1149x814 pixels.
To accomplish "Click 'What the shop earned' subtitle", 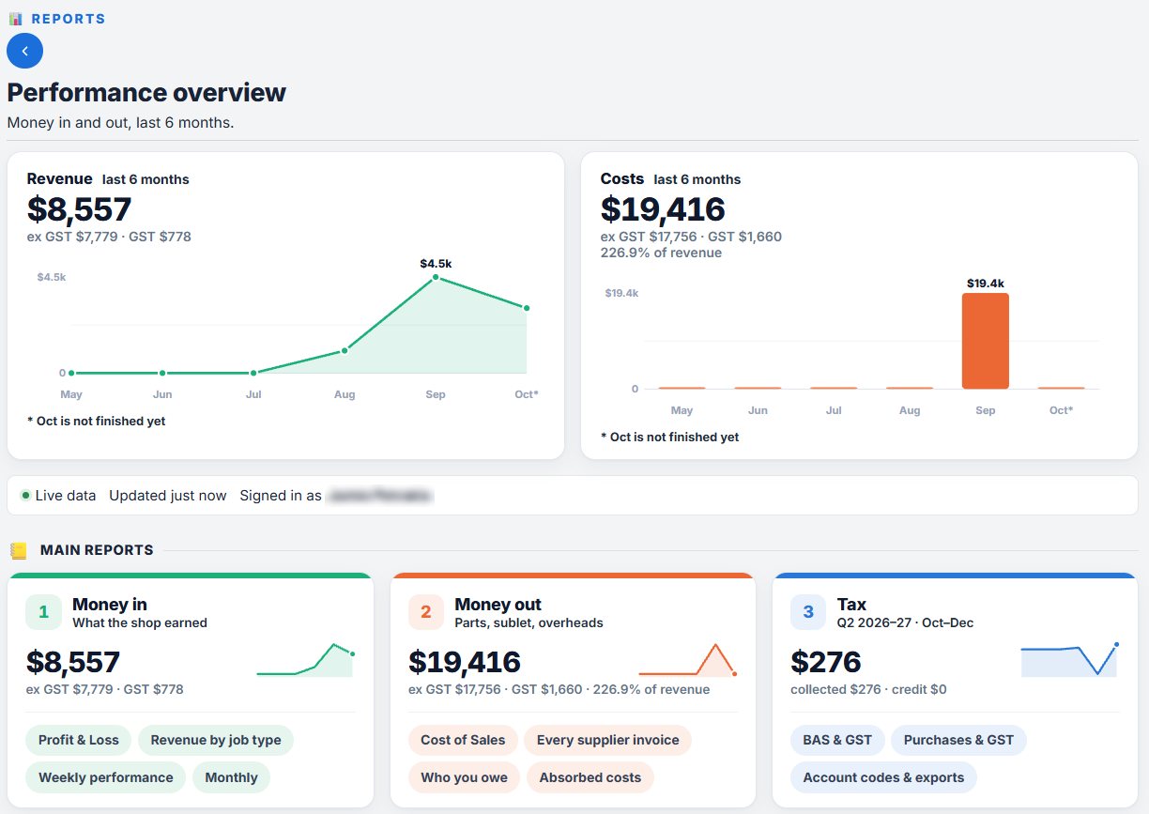I will tap(140, 622).
